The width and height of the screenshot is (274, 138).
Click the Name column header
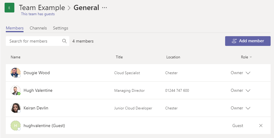(x=16, y=57)
